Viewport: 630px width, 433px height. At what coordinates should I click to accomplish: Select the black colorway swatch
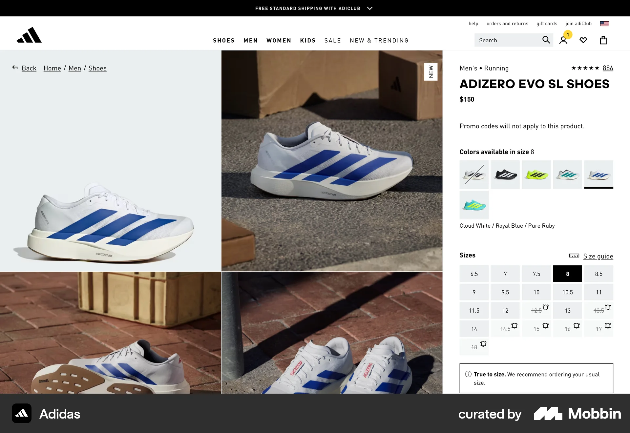point(505,175)
